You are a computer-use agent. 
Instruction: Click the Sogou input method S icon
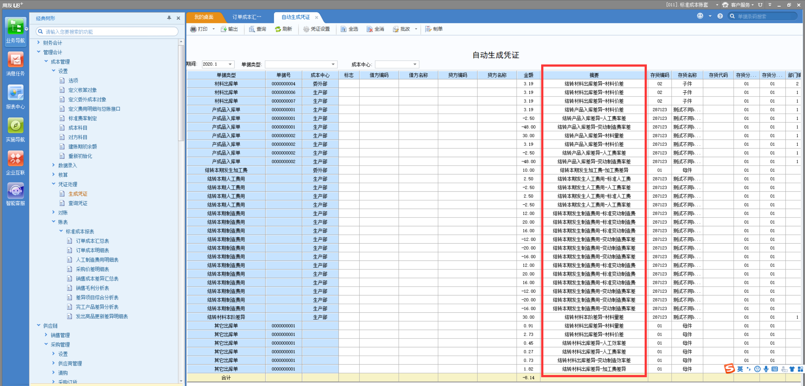click(729, 369)
